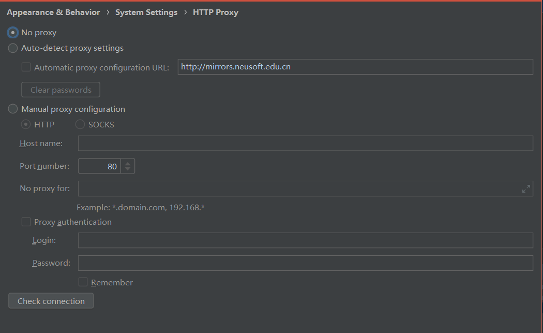Click the port number decrement arrow

(x=129, y=168)
